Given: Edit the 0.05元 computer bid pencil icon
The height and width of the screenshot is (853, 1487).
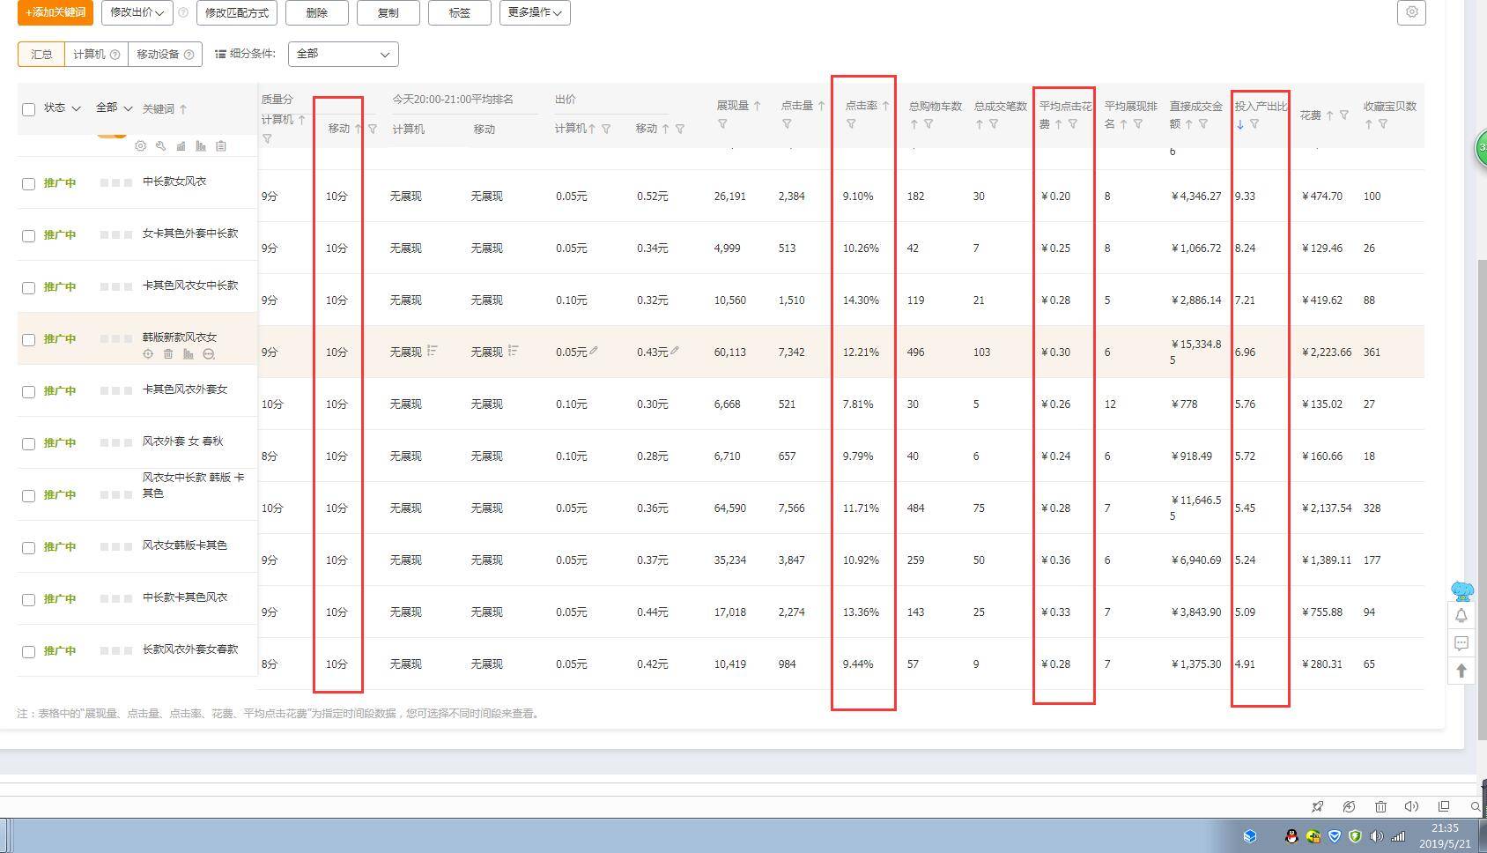Looking at the screenshot, I should click(x=594, y=351).
